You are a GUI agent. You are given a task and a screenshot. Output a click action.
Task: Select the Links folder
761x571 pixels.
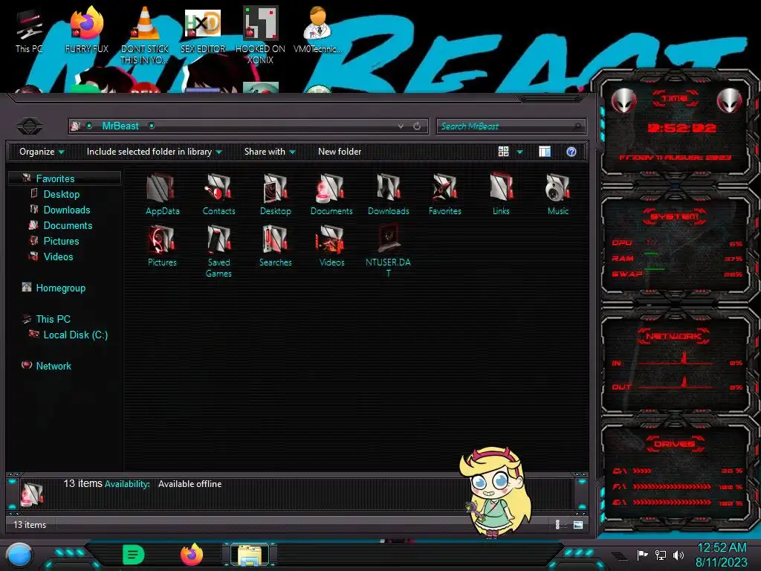click(501, 194)
